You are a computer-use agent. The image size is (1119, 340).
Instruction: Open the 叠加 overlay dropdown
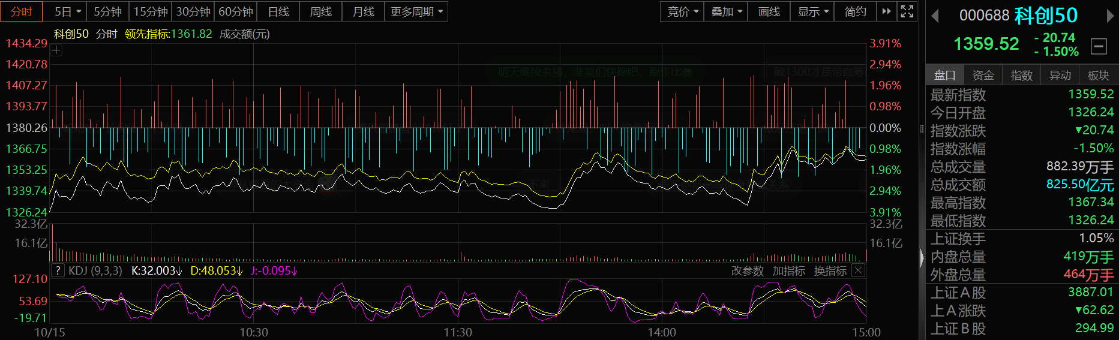point(726,11)
